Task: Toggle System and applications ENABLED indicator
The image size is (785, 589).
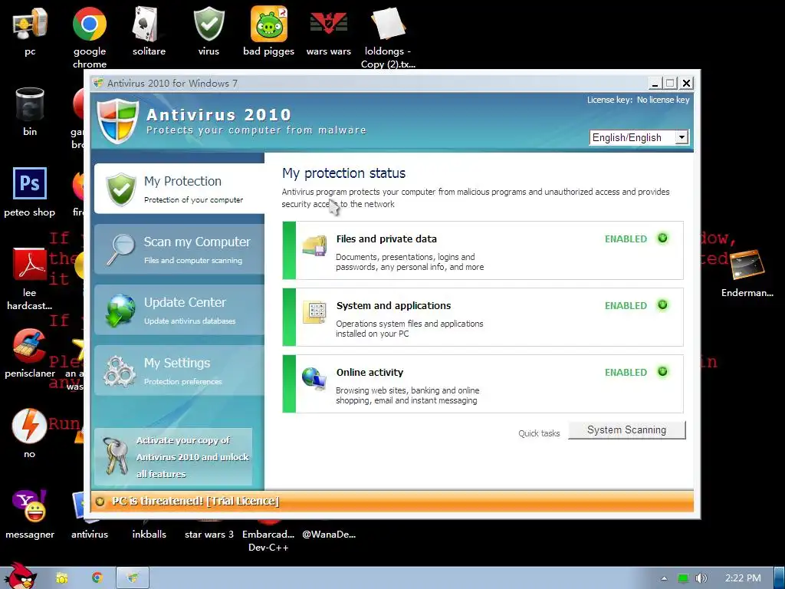Action: tap(662, 305)
